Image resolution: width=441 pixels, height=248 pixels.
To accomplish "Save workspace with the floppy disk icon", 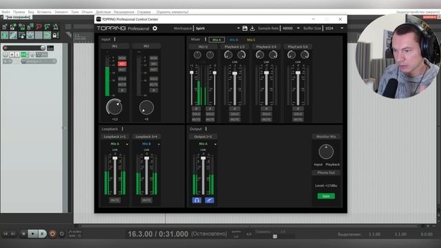I will pos(245,28).
